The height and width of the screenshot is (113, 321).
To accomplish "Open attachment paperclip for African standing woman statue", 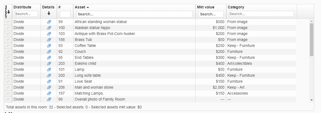I will click(x=49, y=22).
